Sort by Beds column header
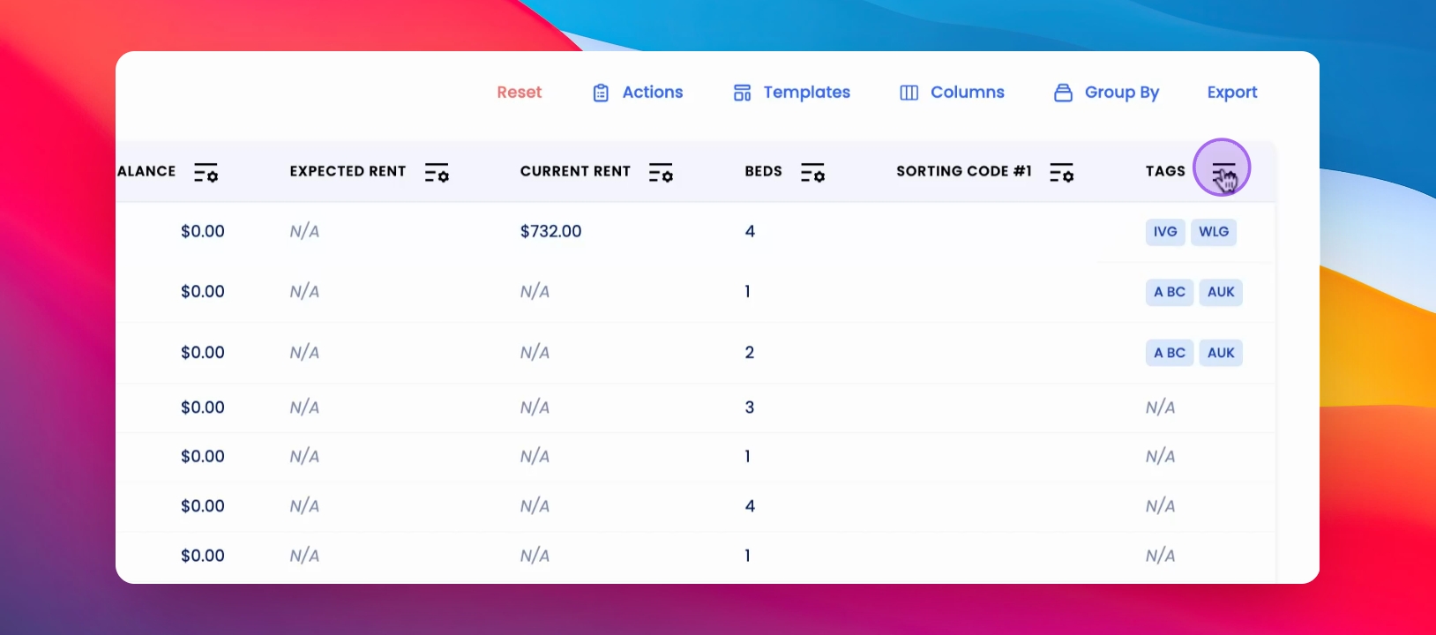1436x635 pixels. tap(763, 171)
